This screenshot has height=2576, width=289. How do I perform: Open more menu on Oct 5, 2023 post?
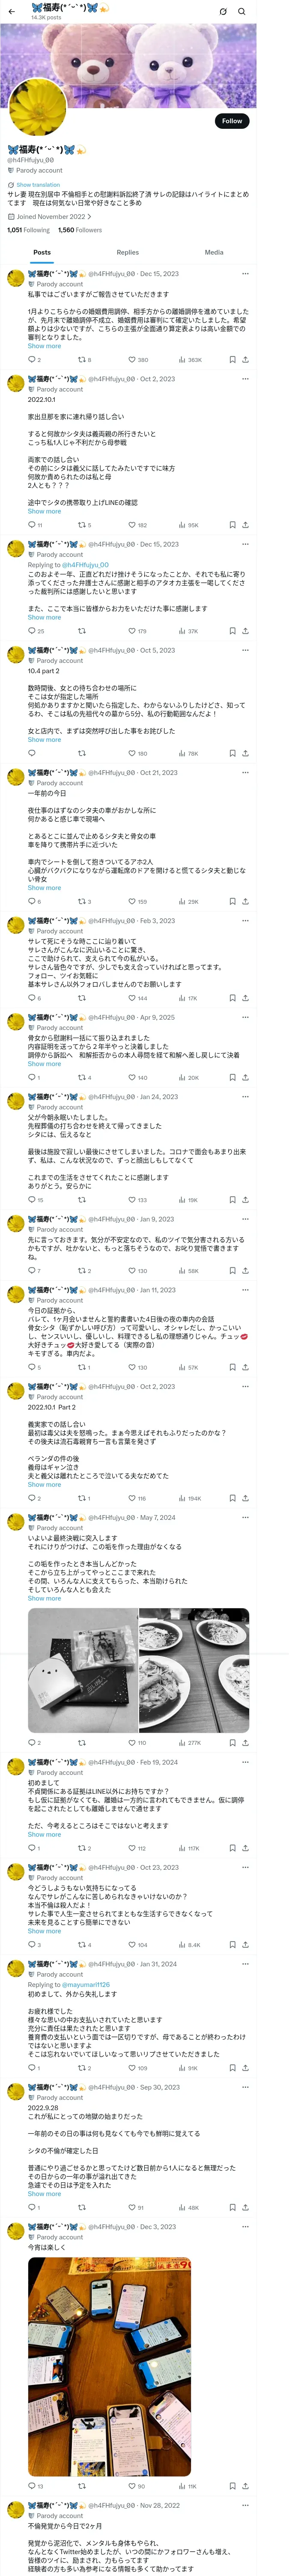pos(245,650)
